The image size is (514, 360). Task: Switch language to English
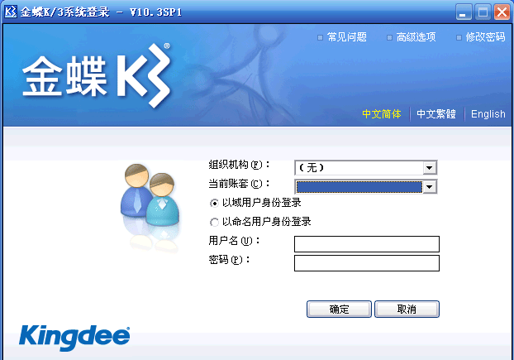488,114
